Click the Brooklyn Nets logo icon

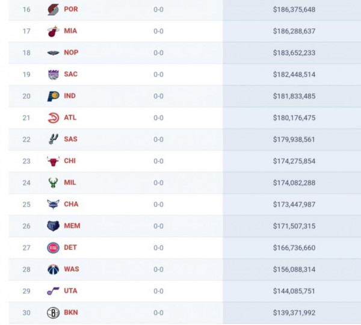pos(54,313)
